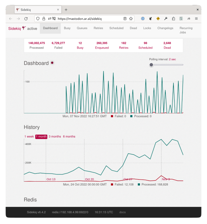Click the history chart Failed legend swatch
207x224 pixels.
[x=112, y=184]
